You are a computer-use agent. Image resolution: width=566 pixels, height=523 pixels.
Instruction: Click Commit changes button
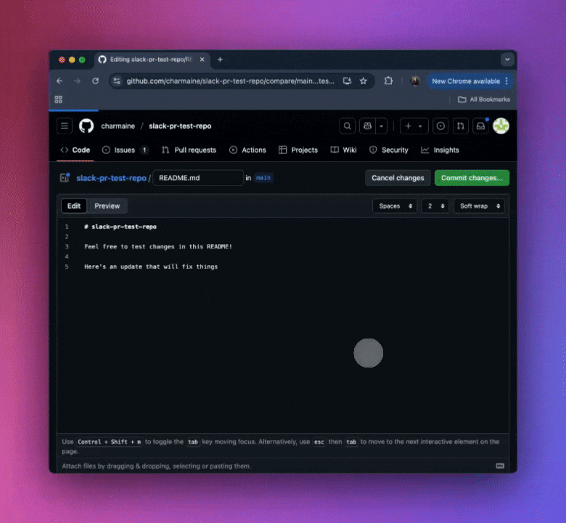(x=472, y=178)
